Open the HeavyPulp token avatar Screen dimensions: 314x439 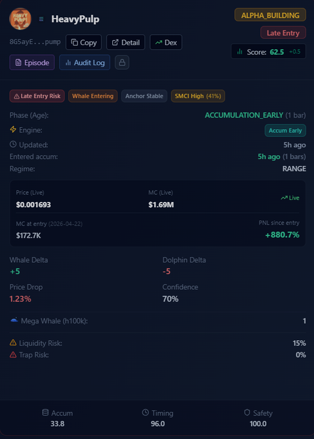20,19
